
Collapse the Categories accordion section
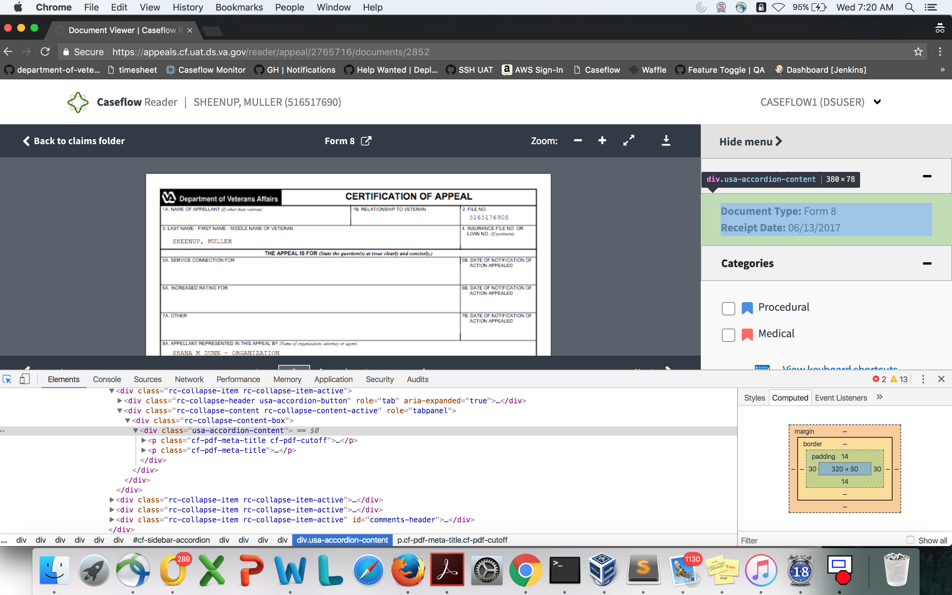click(927, 263)
